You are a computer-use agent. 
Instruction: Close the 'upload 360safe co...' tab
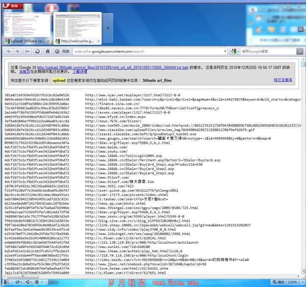click(48, 41)
